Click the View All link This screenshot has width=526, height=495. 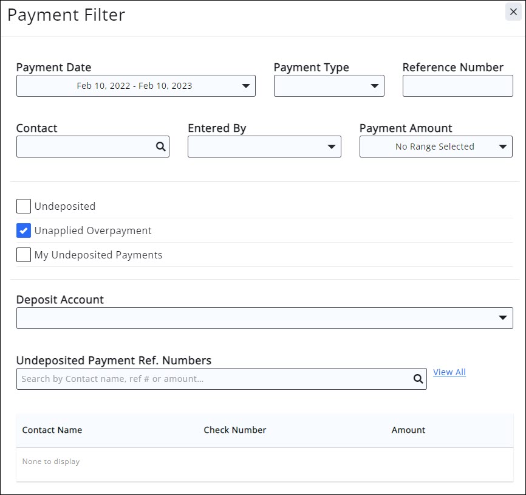(449, 372)
